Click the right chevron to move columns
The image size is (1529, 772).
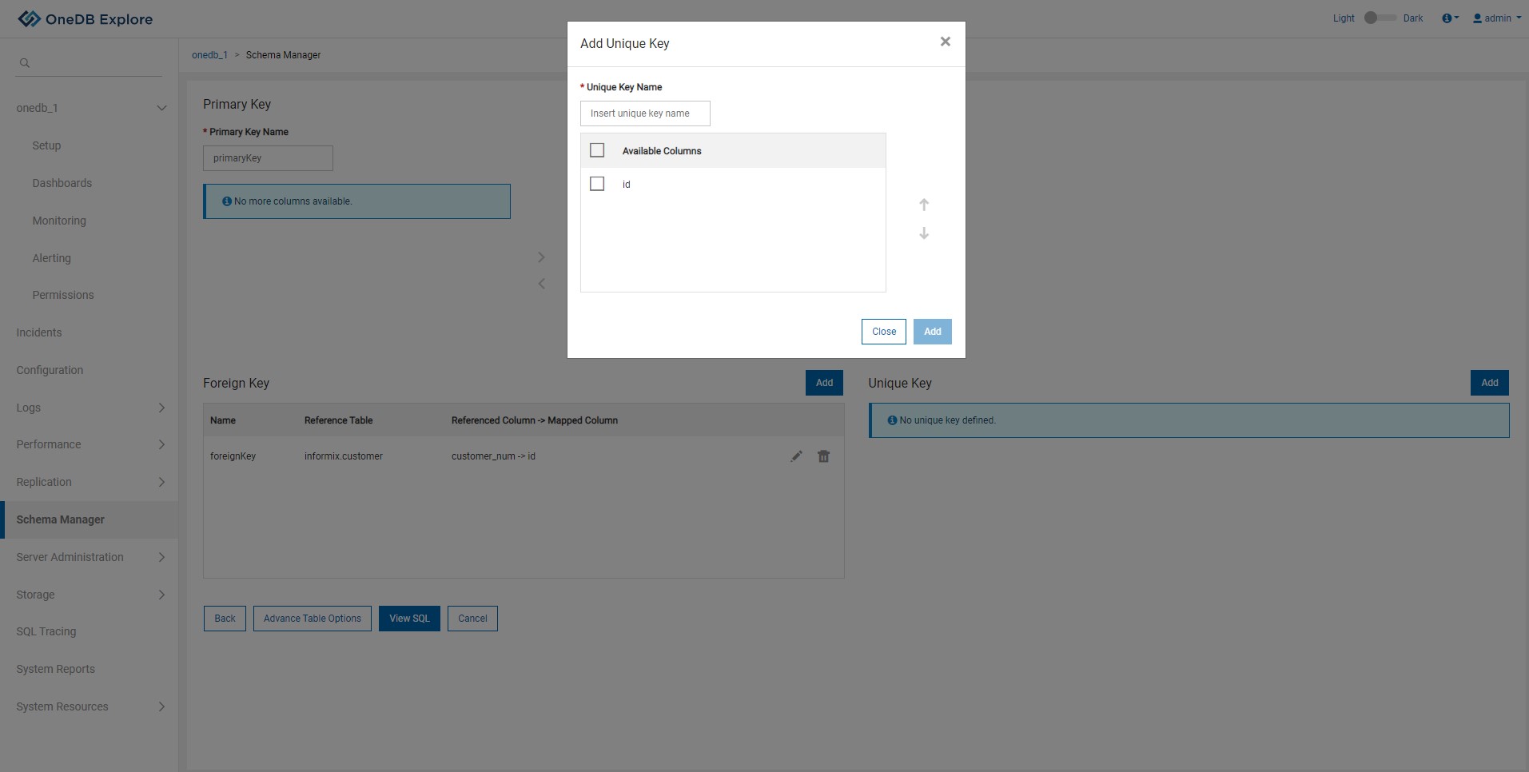(541, 257)
